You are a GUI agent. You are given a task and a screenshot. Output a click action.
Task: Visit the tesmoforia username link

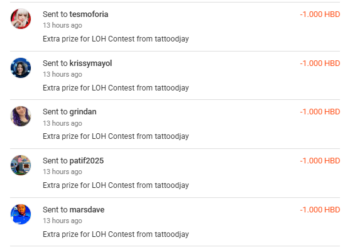[89, 14]
